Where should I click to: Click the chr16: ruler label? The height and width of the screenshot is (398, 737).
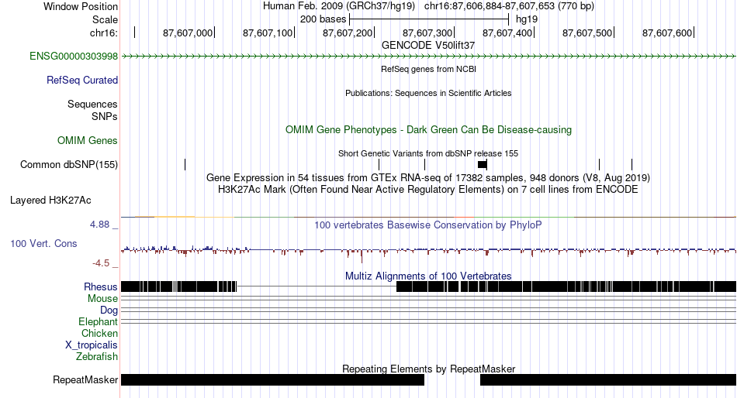[x=104, y=33]
